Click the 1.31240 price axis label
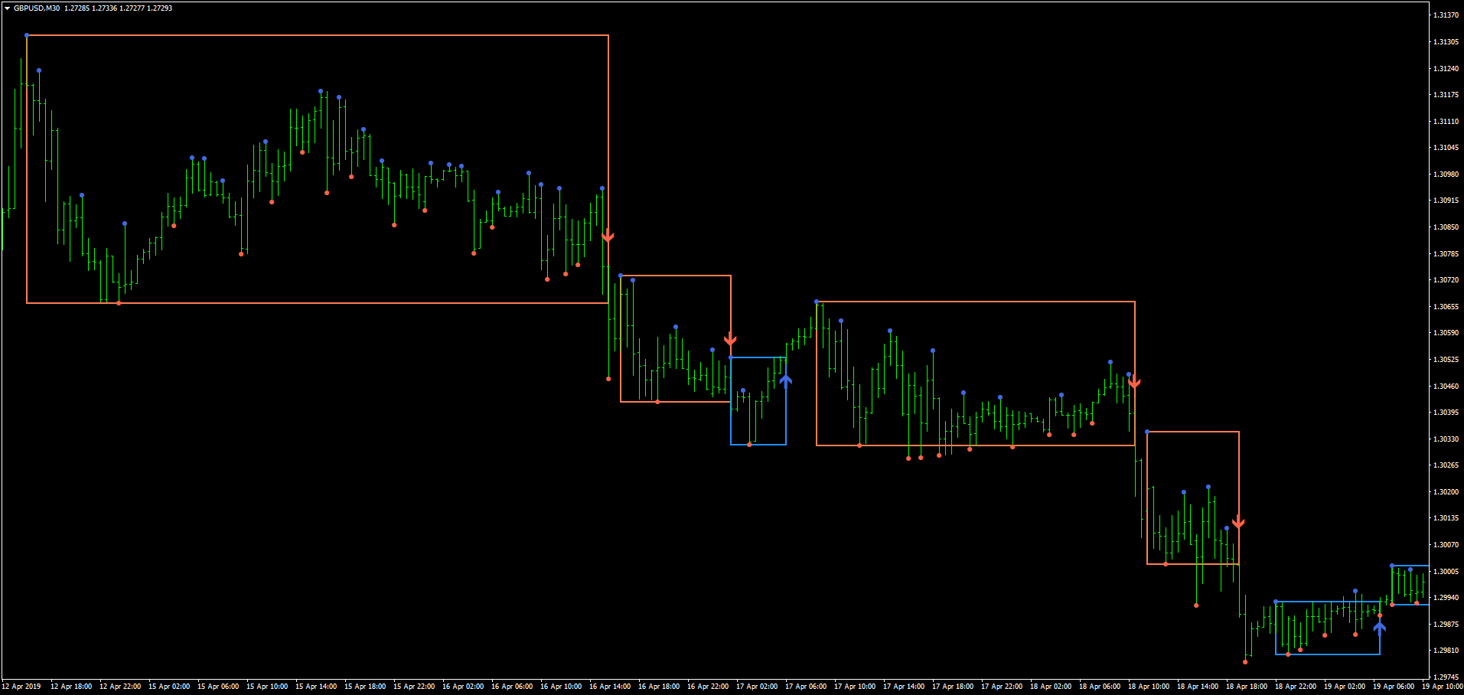1464x695 pixels. (1446, 69)
